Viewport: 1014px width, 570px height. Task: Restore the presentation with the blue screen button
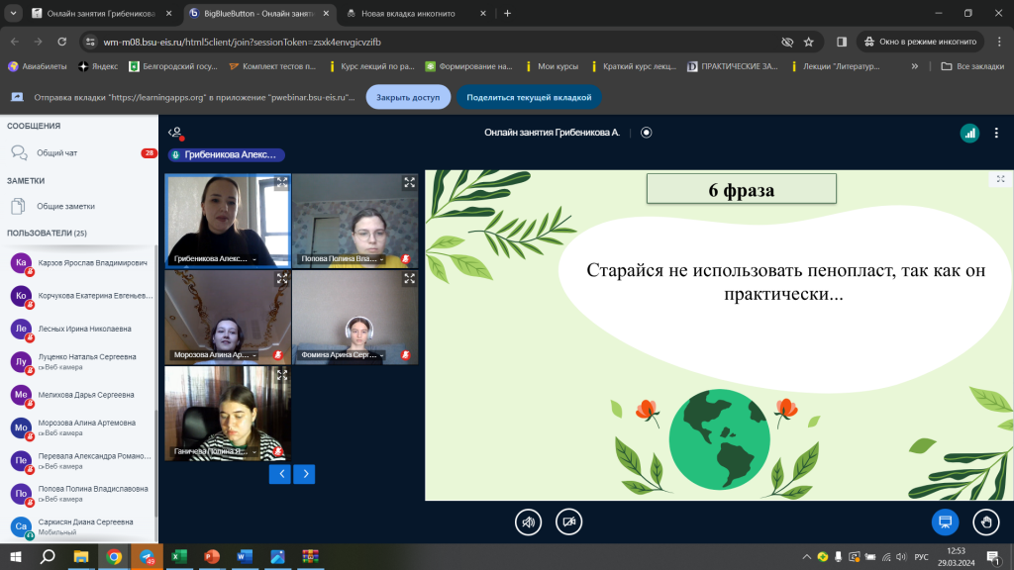[x=945, y=522]
